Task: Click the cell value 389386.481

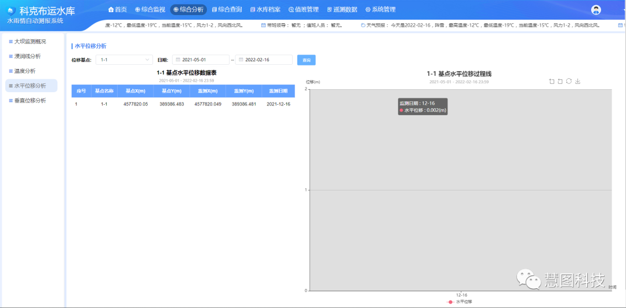Action: (244, 104)
